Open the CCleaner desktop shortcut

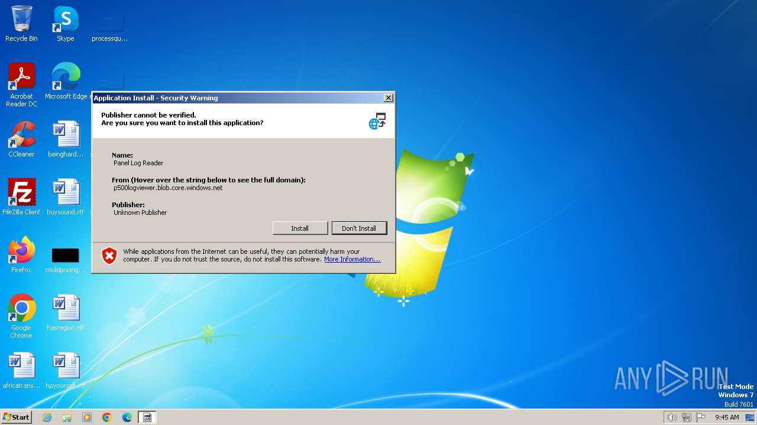click(21, 139)
